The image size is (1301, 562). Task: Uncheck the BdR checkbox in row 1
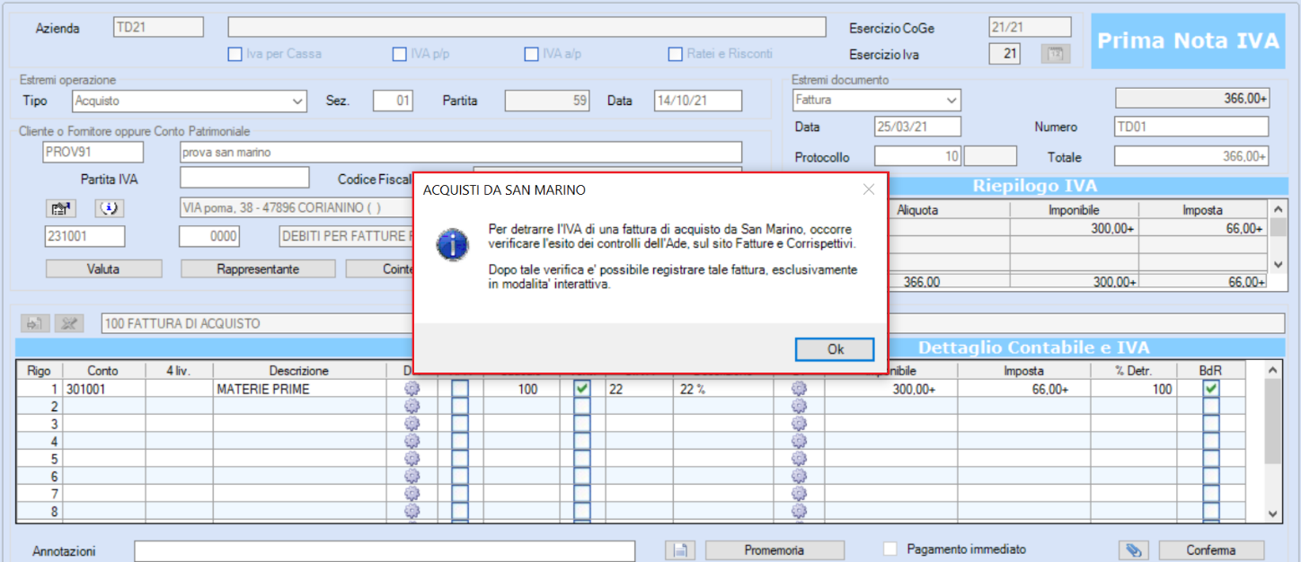tap(1211, 389)
